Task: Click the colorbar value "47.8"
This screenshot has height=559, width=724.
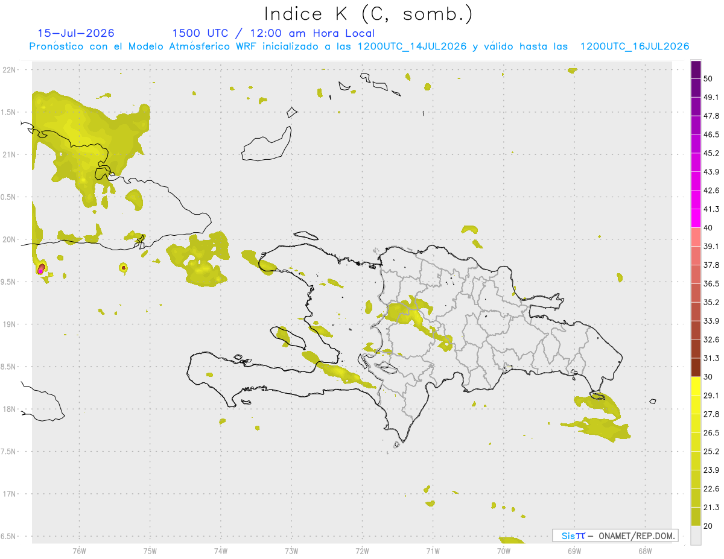Action: [x=711, y=116]
